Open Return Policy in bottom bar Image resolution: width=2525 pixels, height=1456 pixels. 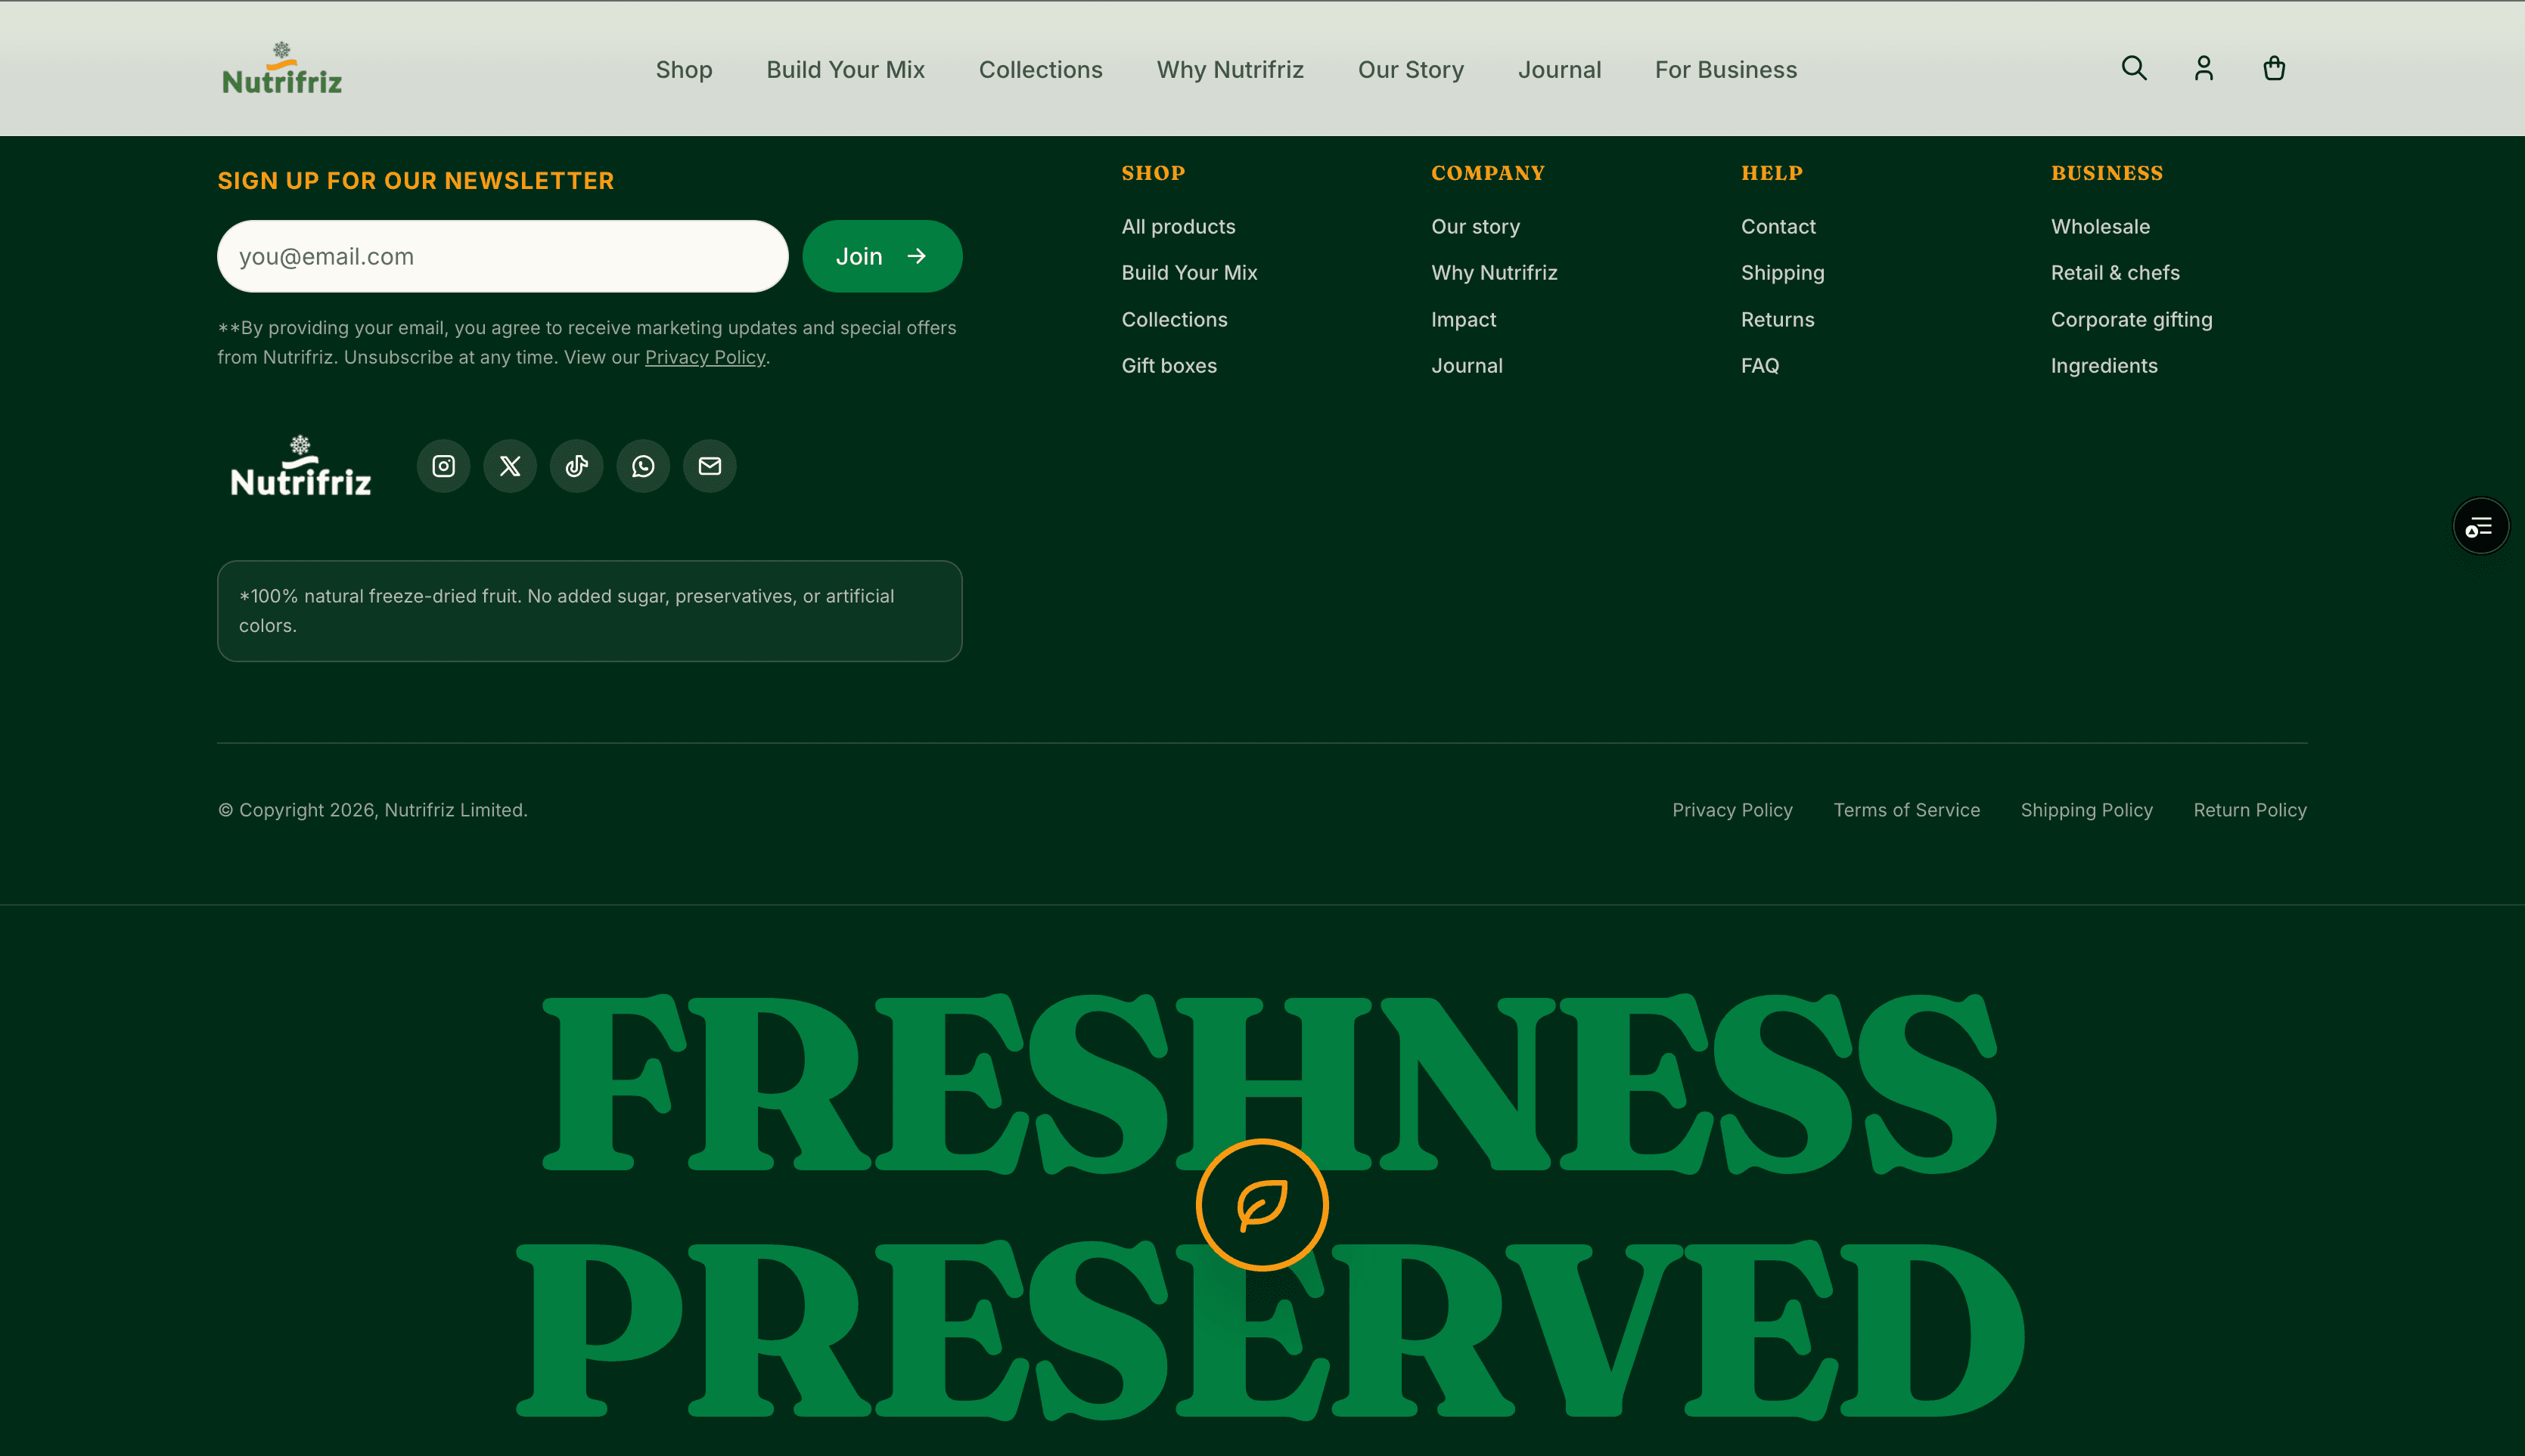2250,810
